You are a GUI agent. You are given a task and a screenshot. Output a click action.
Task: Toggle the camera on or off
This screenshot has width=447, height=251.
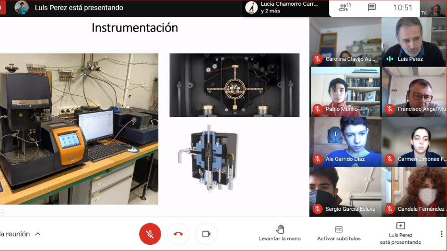(206, 234)
